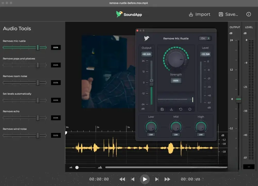The height and width of the screenshot is (186, 258).
Task: Click the Remove mic rustle slider handle
Action: pos(38,47)
